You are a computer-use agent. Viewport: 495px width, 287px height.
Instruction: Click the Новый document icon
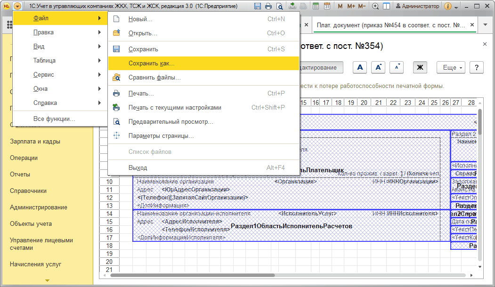pos(116,19)
